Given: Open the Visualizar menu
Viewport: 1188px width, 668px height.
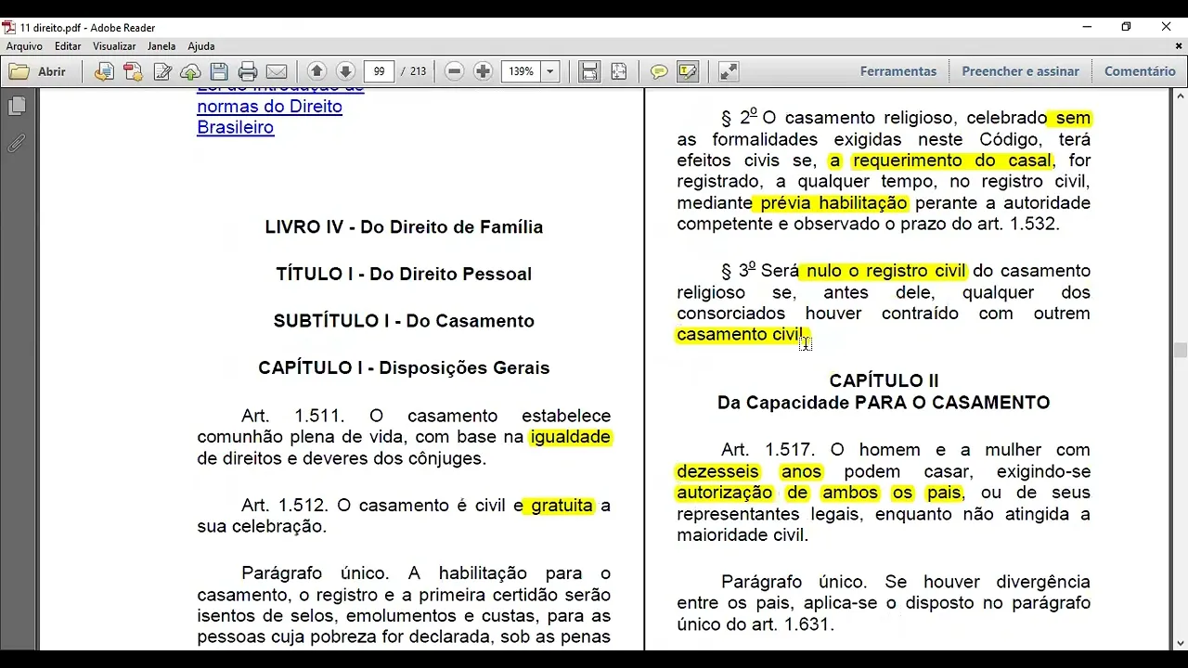Looking at the screenshot, I should pyautogui.click(x=114, y=45).
